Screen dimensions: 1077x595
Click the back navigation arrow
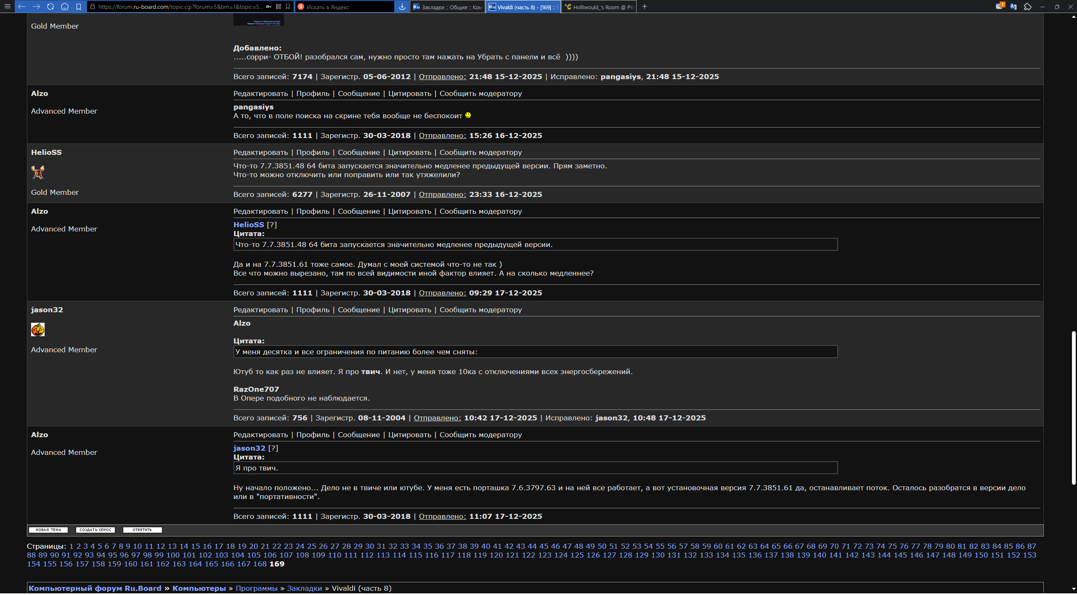[22, 6]
